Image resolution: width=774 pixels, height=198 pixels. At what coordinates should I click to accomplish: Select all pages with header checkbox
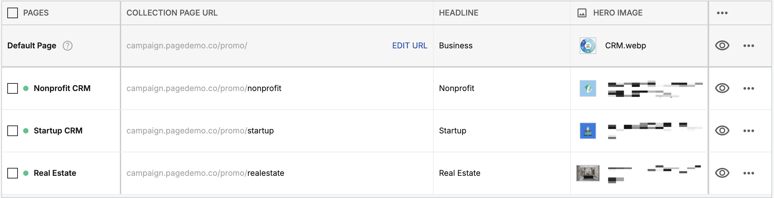13,13
